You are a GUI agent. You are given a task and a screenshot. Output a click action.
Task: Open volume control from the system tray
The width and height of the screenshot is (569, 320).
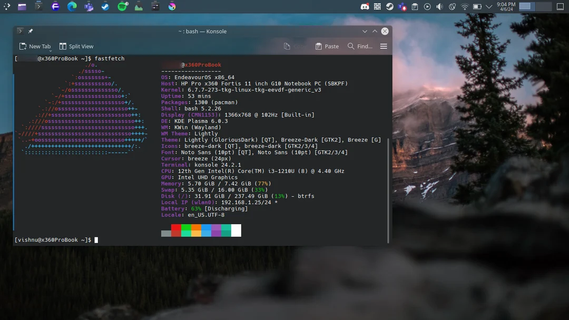[439, 6]
